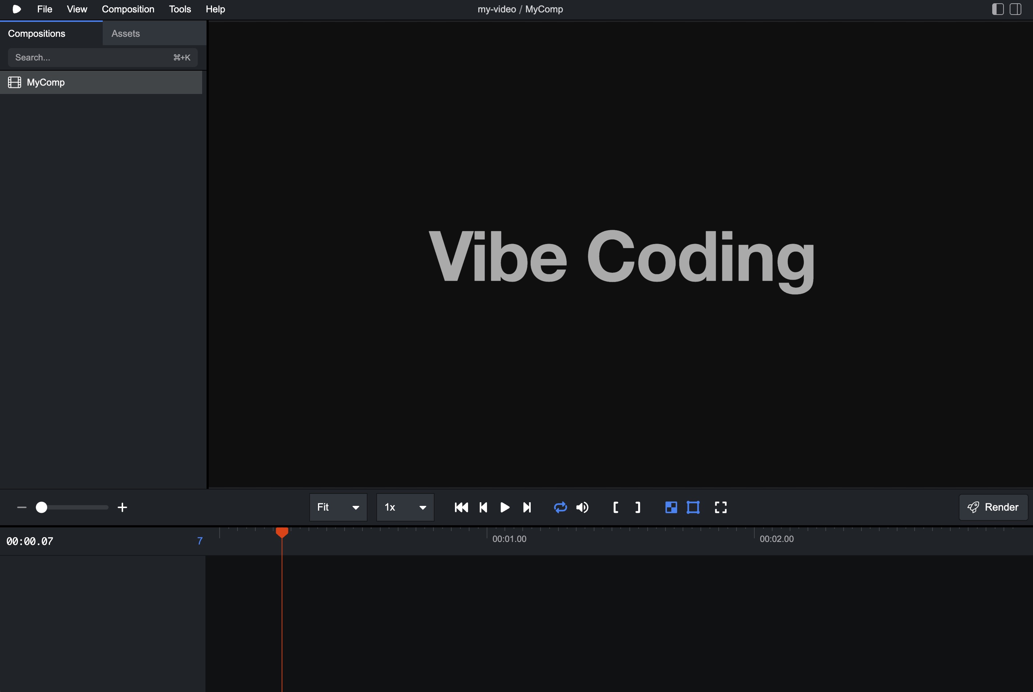Click the red playhead marker
This screenshot has height=692, width=1033.
(x=282, y=532)
